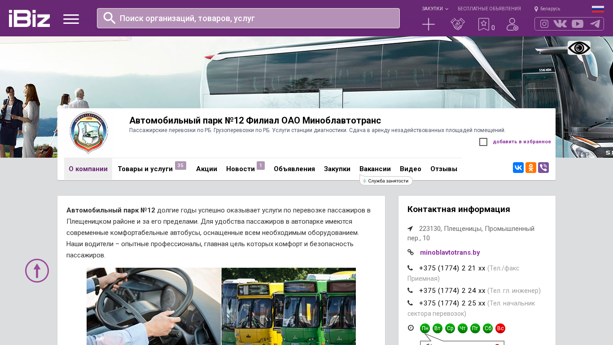Open iBiz Instagram page

coord(544,24)
